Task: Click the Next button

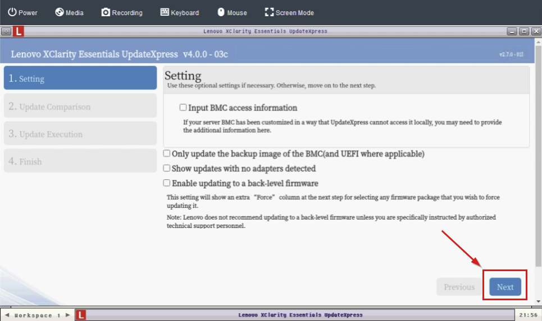Action: click(x=505, y=286)
